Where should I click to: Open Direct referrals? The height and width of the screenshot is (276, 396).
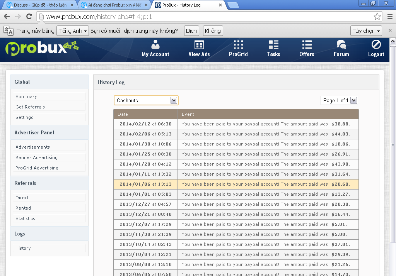pyautogui.click(x=49, y=198)
